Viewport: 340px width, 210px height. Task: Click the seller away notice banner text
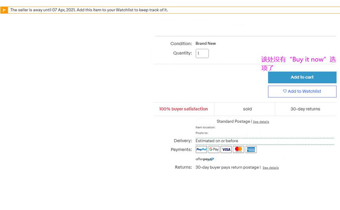pos(89,10)
